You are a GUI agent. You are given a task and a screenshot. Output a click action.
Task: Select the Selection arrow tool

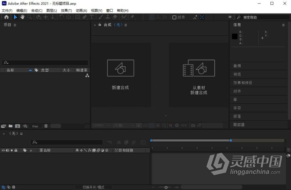coord(15,17)
